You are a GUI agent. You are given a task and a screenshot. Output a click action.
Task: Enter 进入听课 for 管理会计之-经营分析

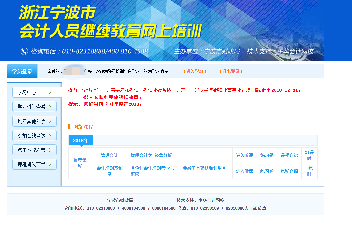tap(244, 155)
